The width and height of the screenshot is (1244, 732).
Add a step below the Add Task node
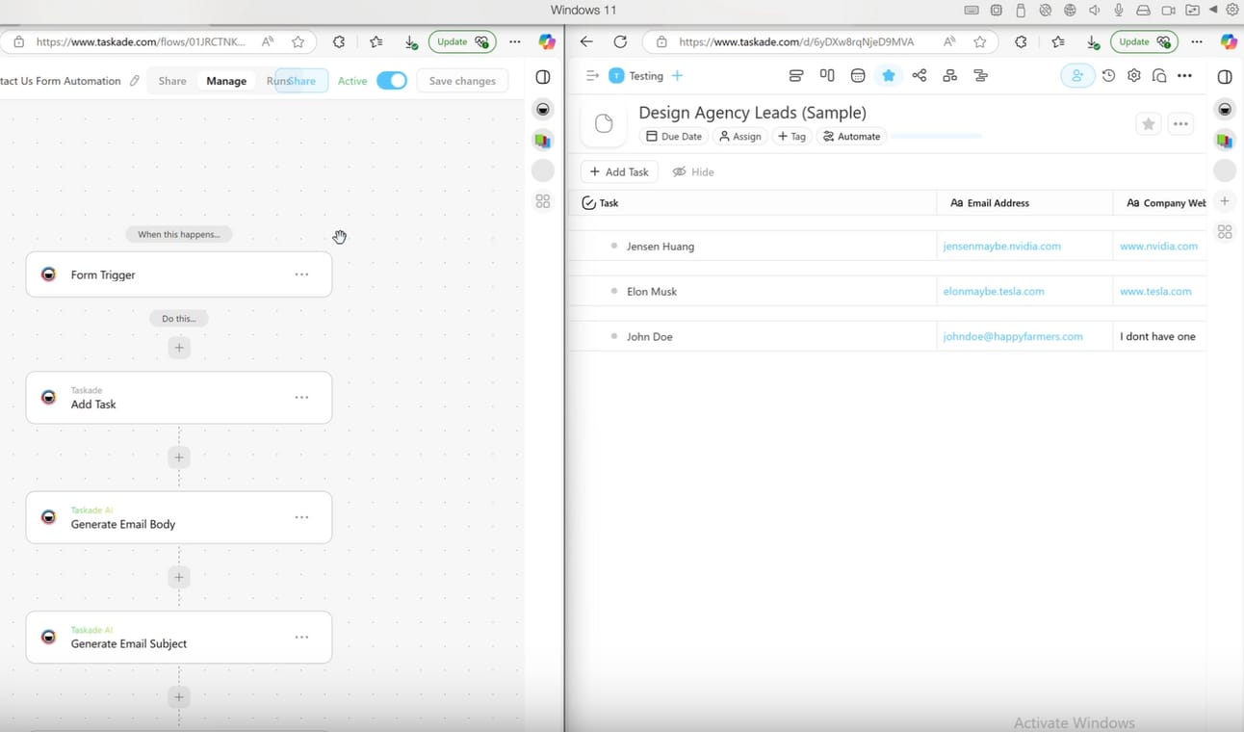click(179, 457)
